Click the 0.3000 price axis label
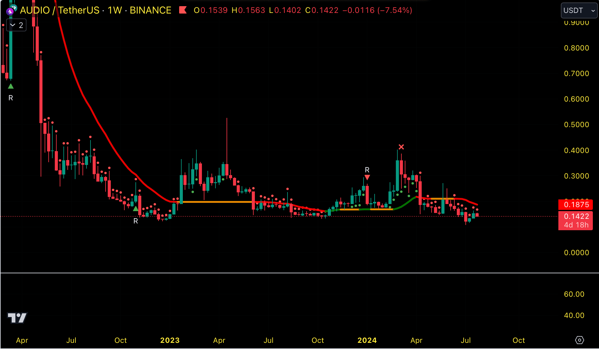Viewport: 599px width, 349px height. pos(576,176)
